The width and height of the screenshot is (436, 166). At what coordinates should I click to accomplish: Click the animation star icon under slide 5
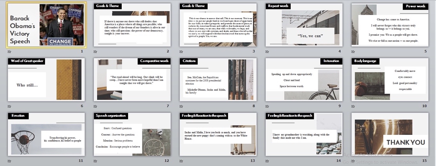click(x=353, y=52)
